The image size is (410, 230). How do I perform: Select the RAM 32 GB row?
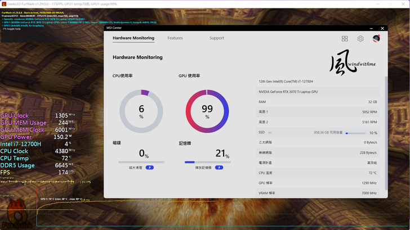click(318, 102)
